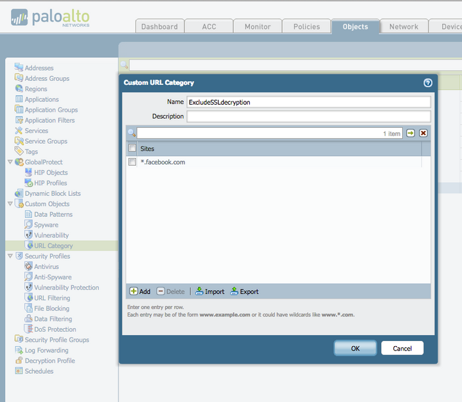Select the URL Category tree item
This screenshot has width=462, height=402.
coord(53,245)
